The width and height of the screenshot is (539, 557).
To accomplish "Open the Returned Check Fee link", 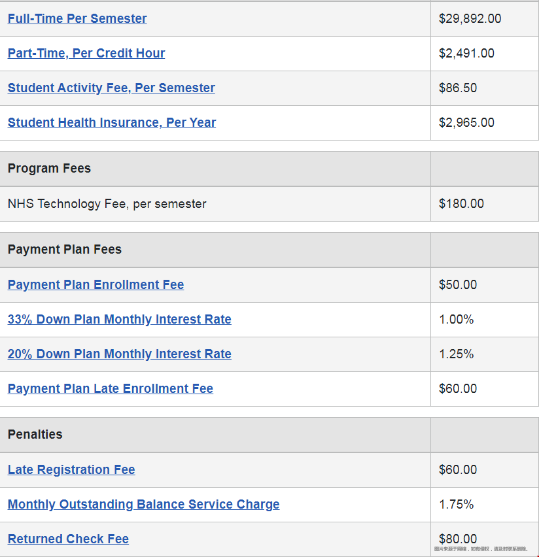I will click(68, 539).
